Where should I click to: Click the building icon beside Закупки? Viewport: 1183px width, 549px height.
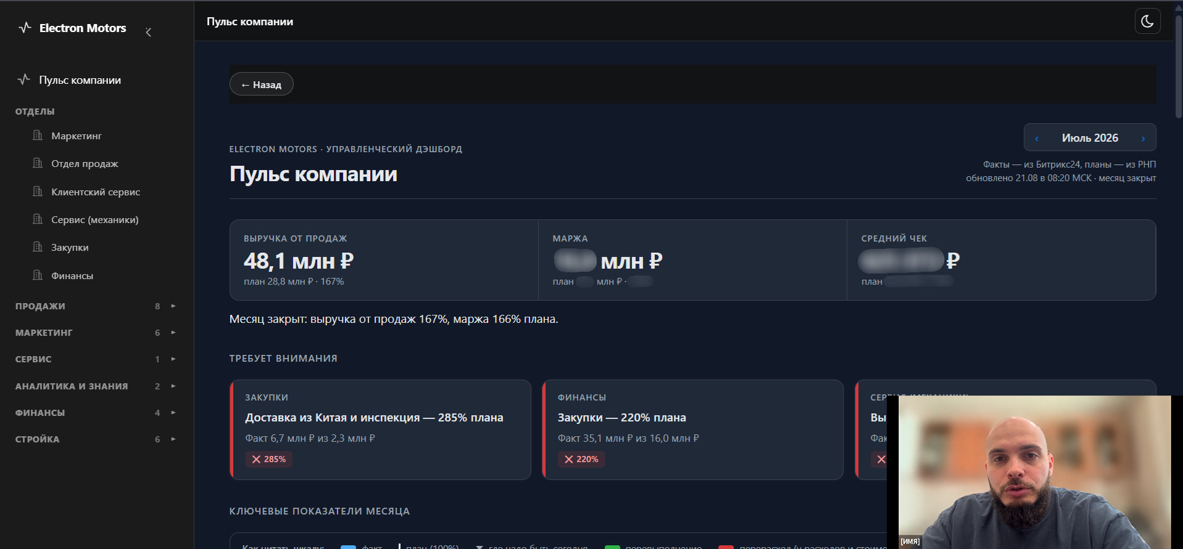pos(38,246)
